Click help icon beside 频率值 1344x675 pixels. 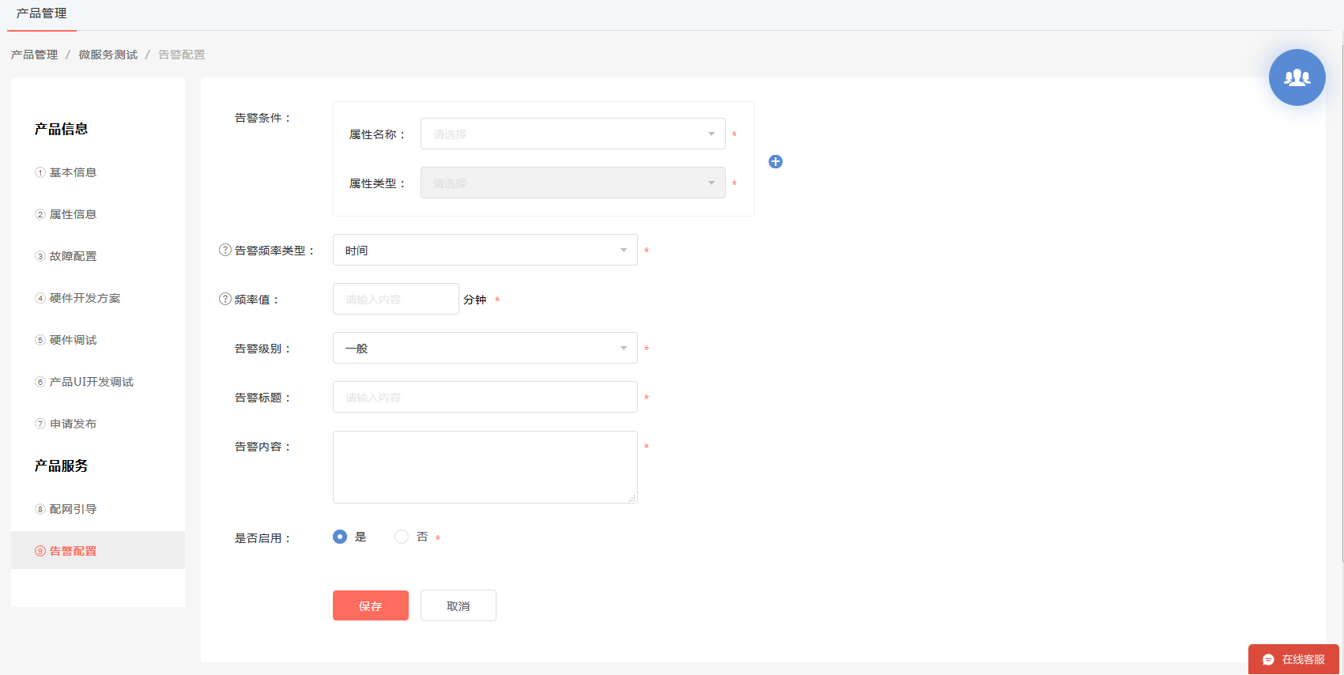coord(225,299)
